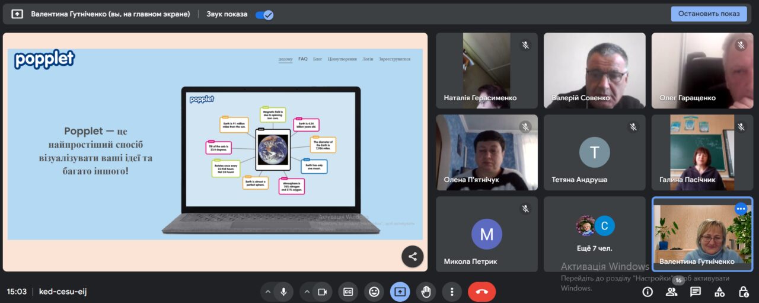
Task: Click muted mic icon on Тетяна Андруша tile
Action: click(x=633, y=127)
